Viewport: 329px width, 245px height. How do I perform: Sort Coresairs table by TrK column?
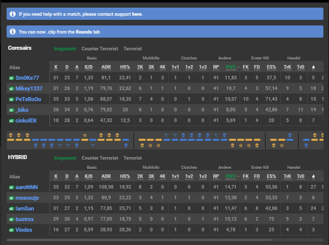click(x=287, y=67)
